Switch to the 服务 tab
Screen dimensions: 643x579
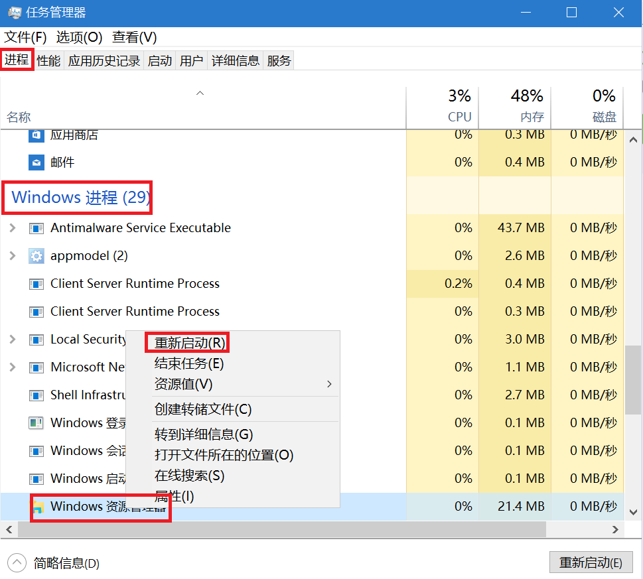pyautogui.click(x=279, y=60)
